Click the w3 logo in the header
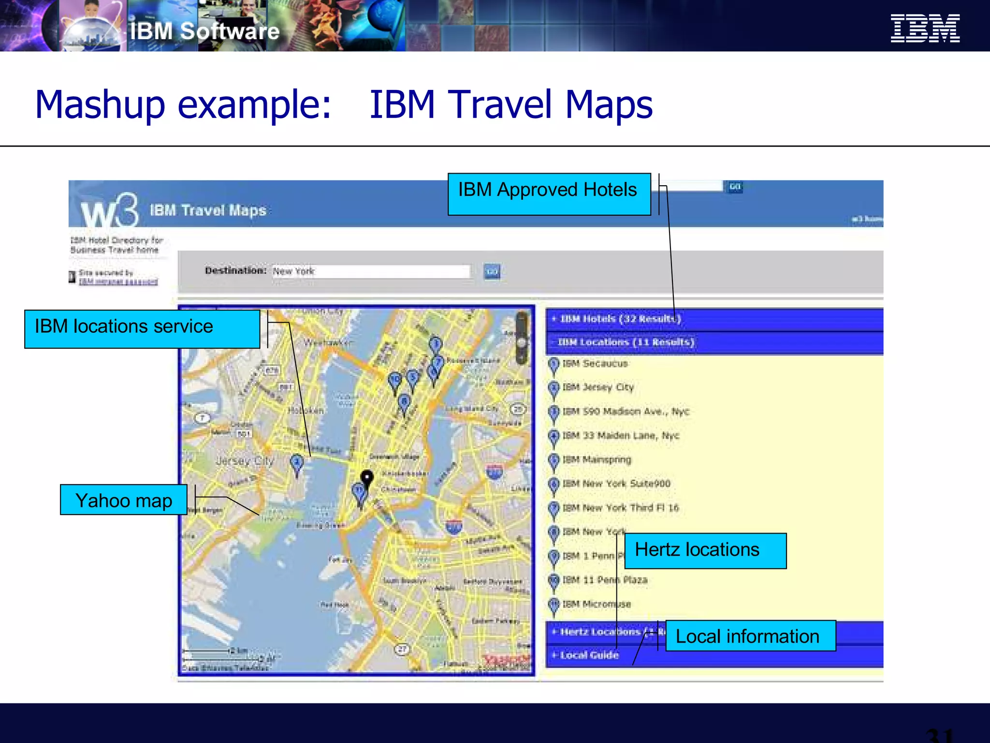990x743 pixels. (109, 210)
